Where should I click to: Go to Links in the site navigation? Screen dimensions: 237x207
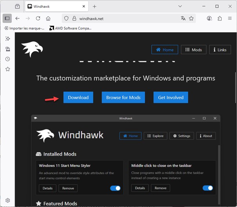point(220,50)
